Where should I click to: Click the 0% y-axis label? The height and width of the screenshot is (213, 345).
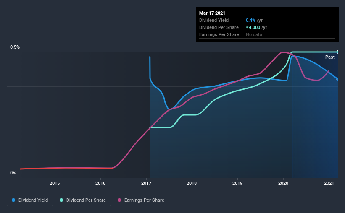coord(13,173)
